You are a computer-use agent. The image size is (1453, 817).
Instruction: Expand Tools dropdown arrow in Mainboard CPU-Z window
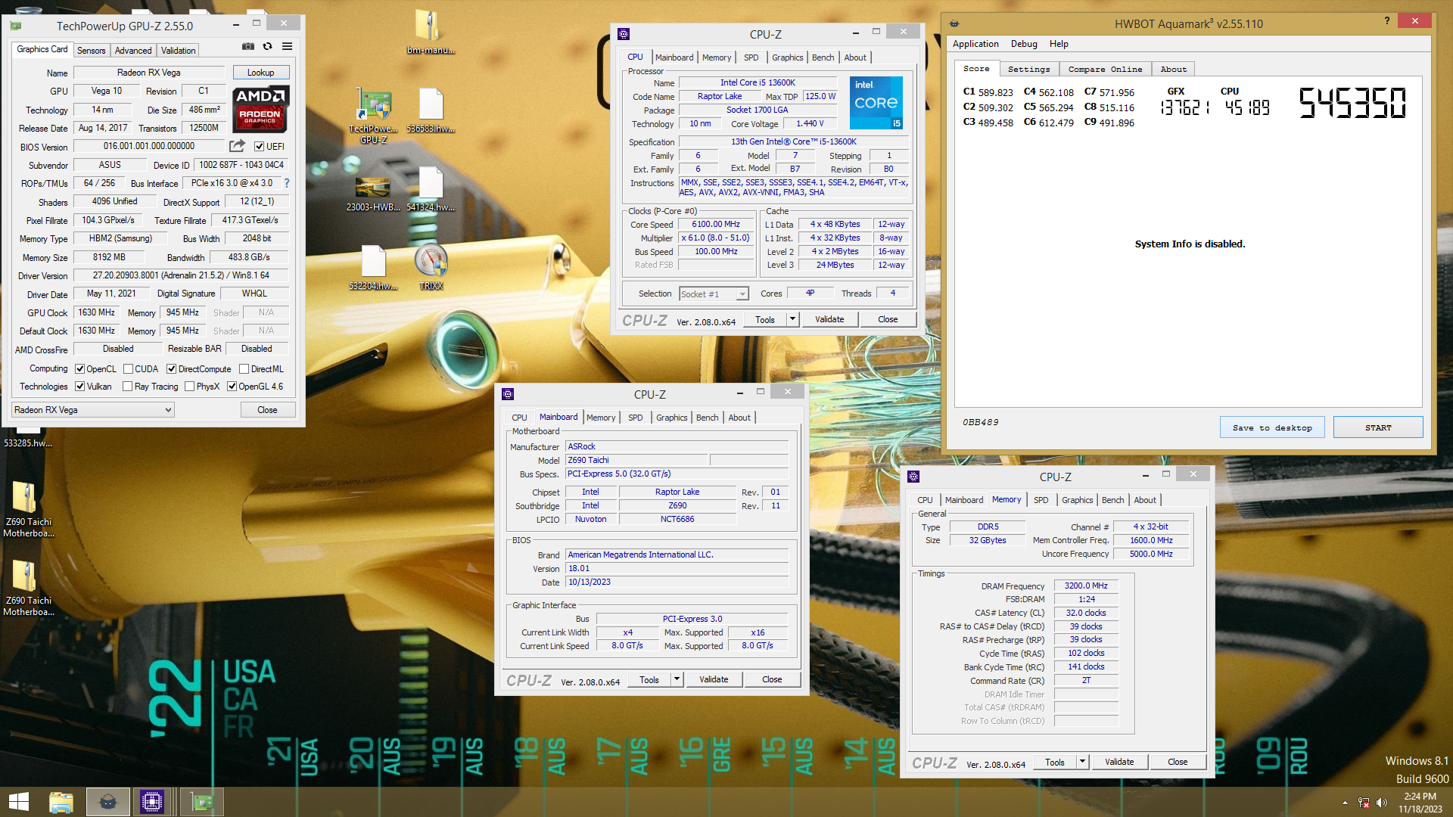point(677,679)
